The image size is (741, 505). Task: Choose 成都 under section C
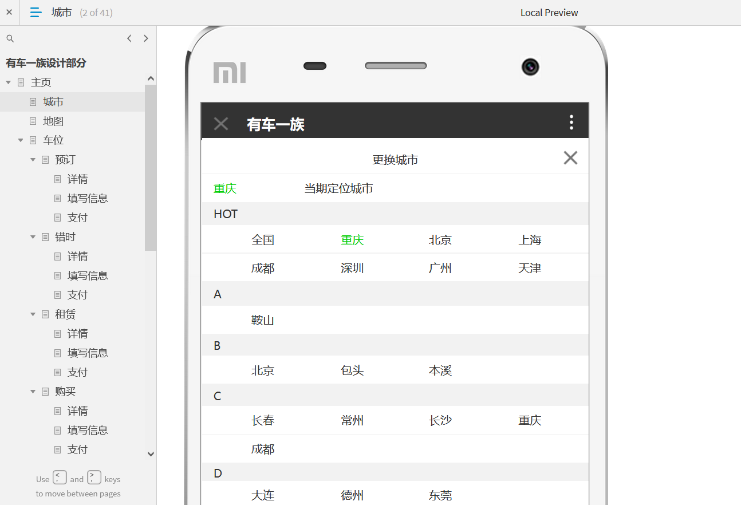coord(263,449)
